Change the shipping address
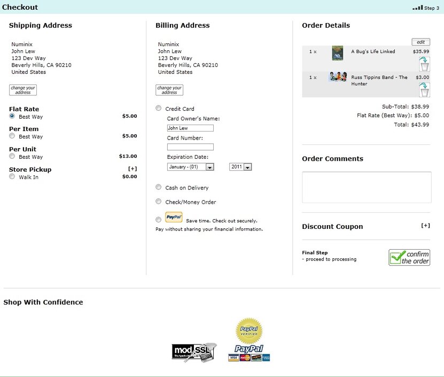This screenshot has width=444, height=377. tap(22, 90)
